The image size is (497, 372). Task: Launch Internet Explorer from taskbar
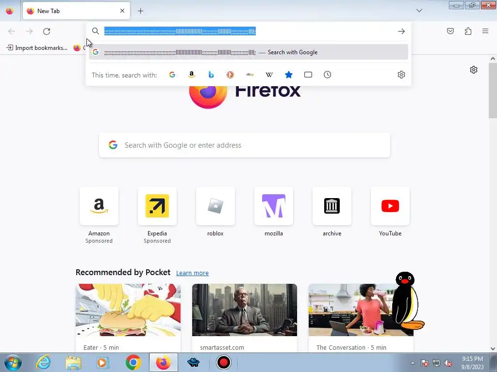pos(43,362)
